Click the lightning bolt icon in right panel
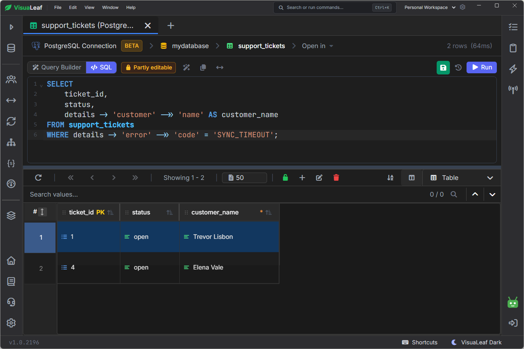The height and width of the screenshot is (349, 524). (x=513, y=69)
